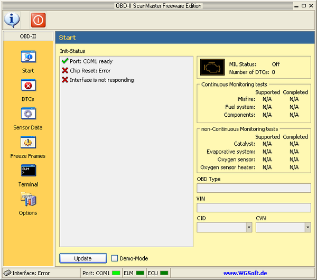Expand the CID dropdown
Viewport: 317px width, 280px height.
(249, 227)
